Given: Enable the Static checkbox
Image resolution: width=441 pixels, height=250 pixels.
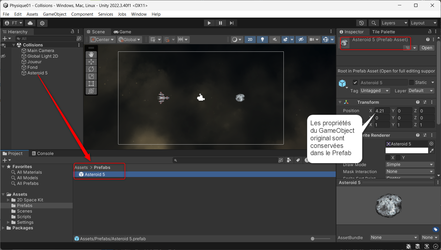Looking at the screenshot, I should 411,82.
